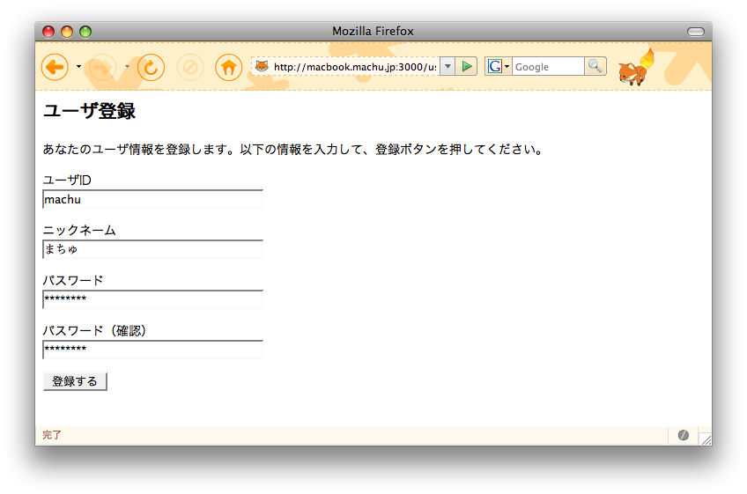Viewport: 747px width, 494px height.
Task: Click the fox site icon in address bar
Action: [x=262, y=66]
